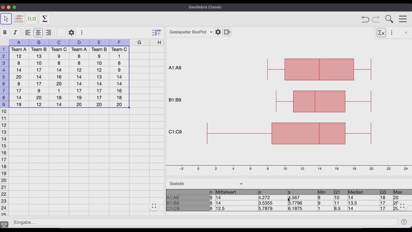412x232 pixels.
Task: Open the cell background color picker
Action: pyautogui.click(x=61, y=32)
